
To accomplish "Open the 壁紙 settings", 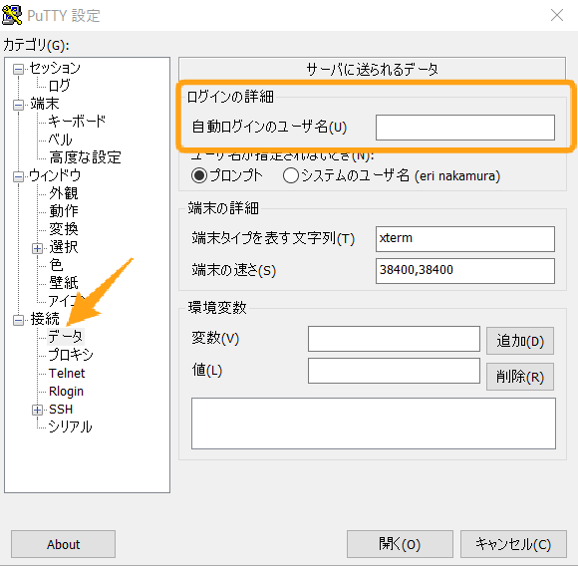I will point(64,283).
